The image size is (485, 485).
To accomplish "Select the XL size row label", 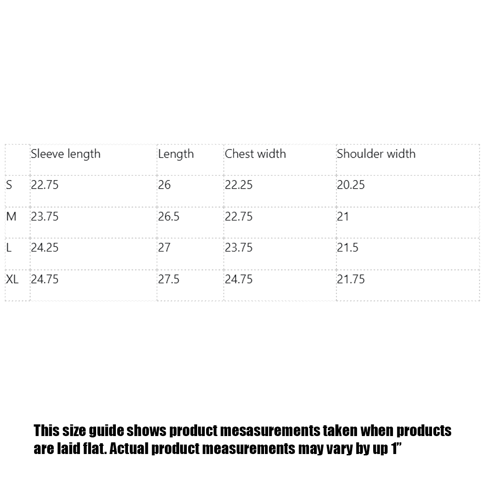I will 12,279.
